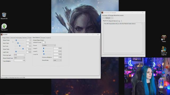Open the Preset dropdown showing Custom

pyautogui.click(x=49, y=45)
